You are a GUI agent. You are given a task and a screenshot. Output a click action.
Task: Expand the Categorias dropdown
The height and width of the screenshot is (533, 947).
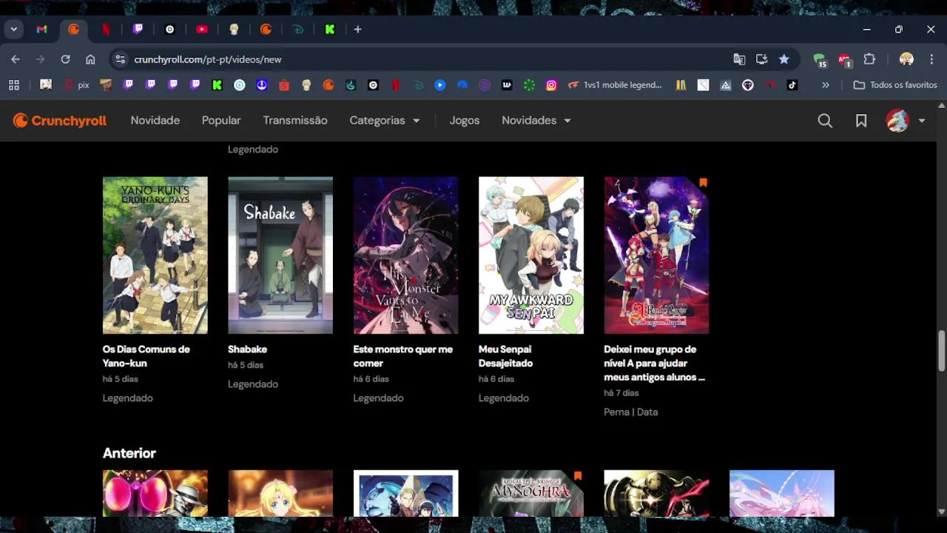tap(385, 121)
